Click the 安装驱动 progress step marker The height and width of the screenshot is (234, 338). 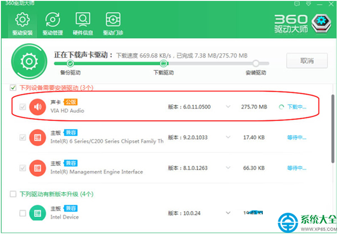click(256, 63)
